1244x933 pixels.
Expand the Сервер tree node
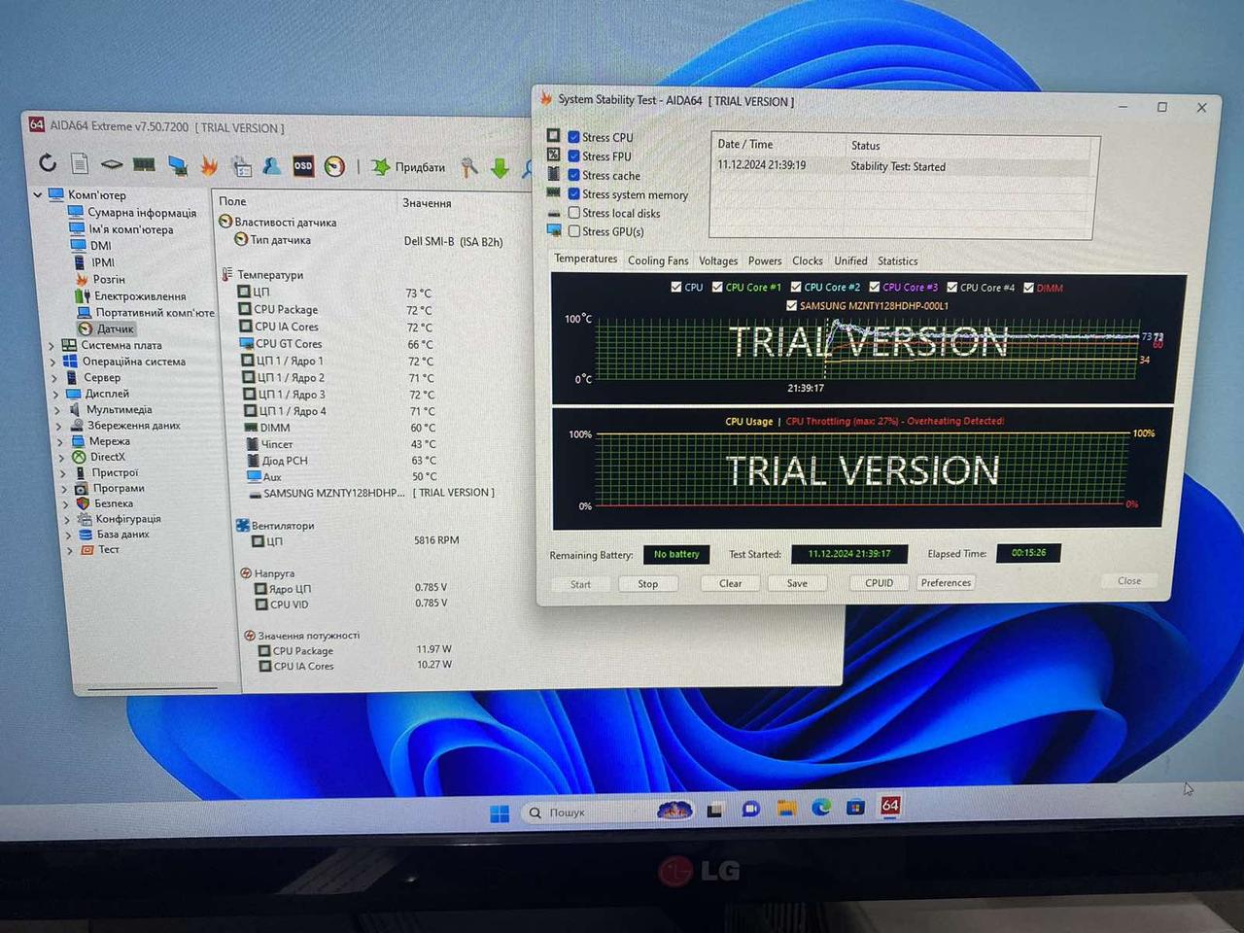[53, 377]
